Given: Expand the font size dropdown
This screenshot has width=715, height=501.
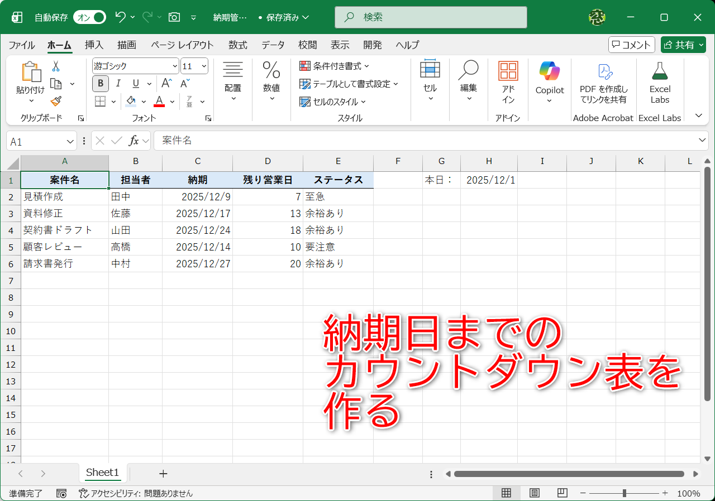Looking at the screenshot, I should 204,66.
